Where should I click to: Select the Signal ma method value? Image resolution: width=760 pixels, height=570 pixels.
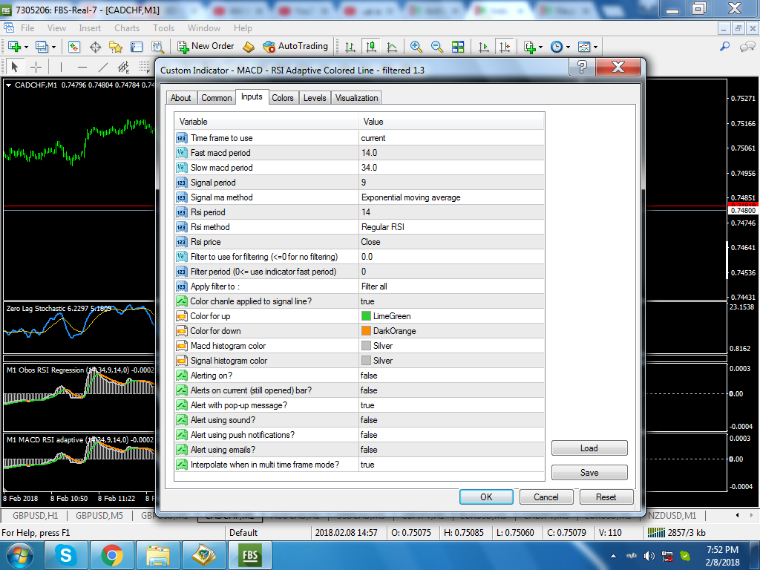451,197
